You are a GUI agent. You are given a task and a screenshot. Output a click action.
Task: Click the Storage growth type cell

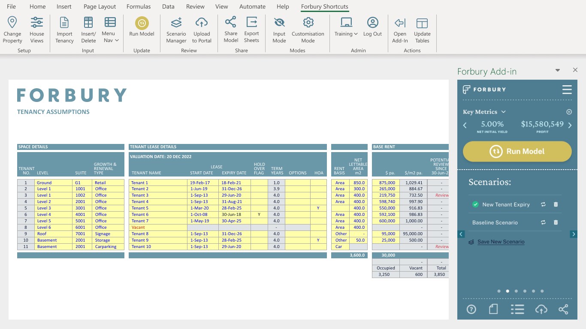[x=109, y=240]
